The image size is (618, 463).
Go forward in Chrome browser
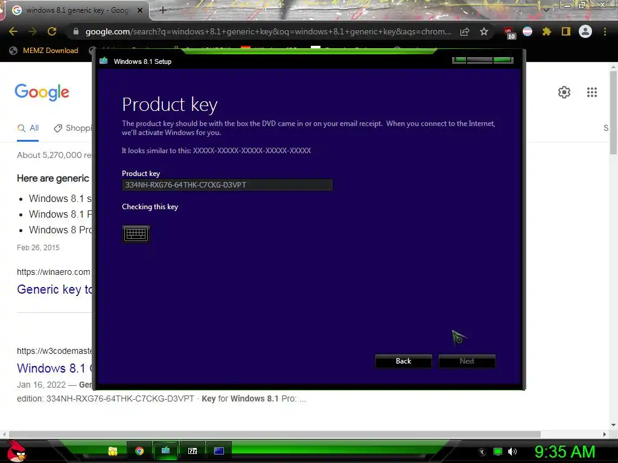[33, 31]
